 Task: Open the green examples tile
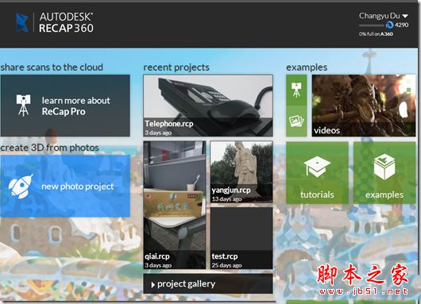[384, 173]
